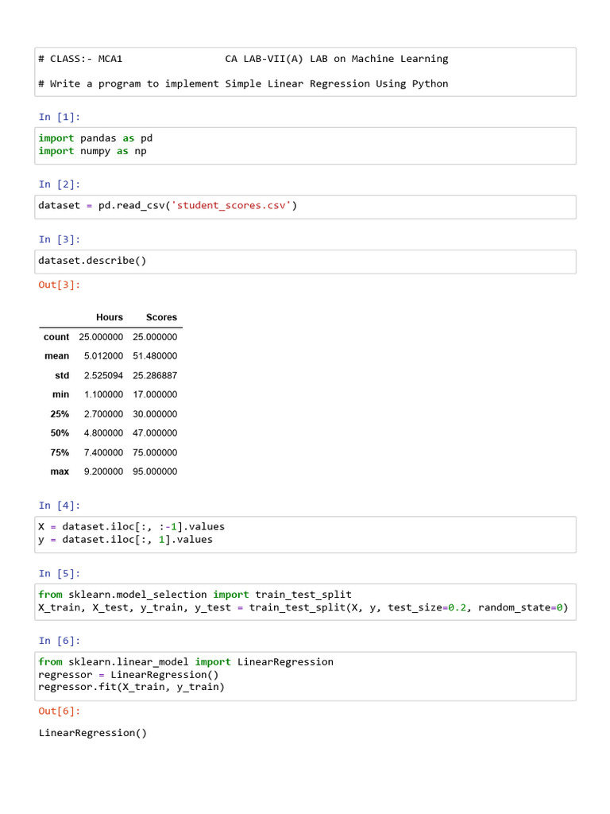
Task: Click the Hours min value 1.100000
Action: click(104, 394)
